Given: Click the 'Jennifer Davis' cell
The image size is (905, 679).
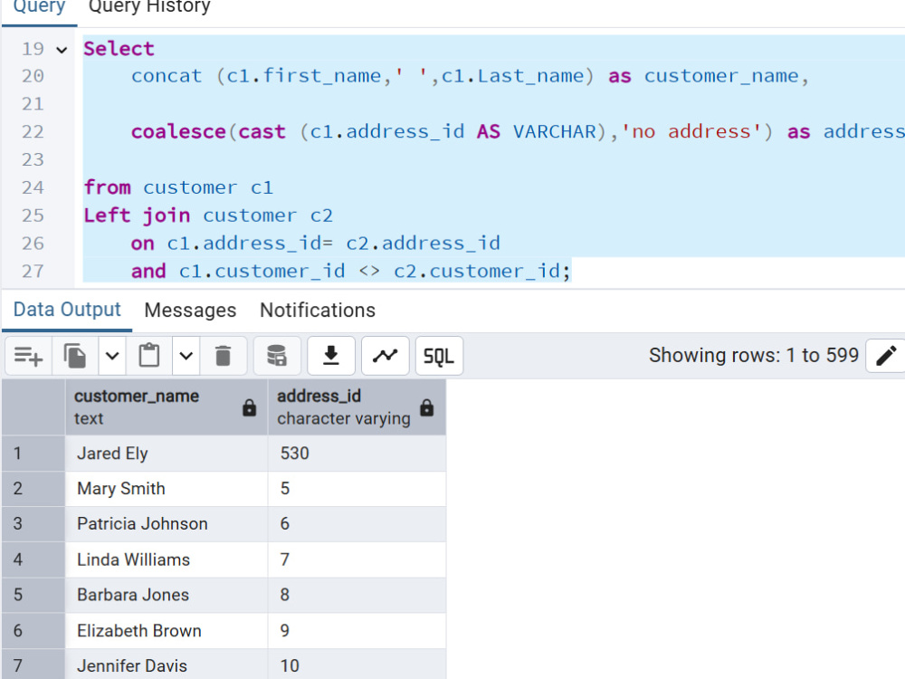Looking at the screenshot, I should pos(167,665).
